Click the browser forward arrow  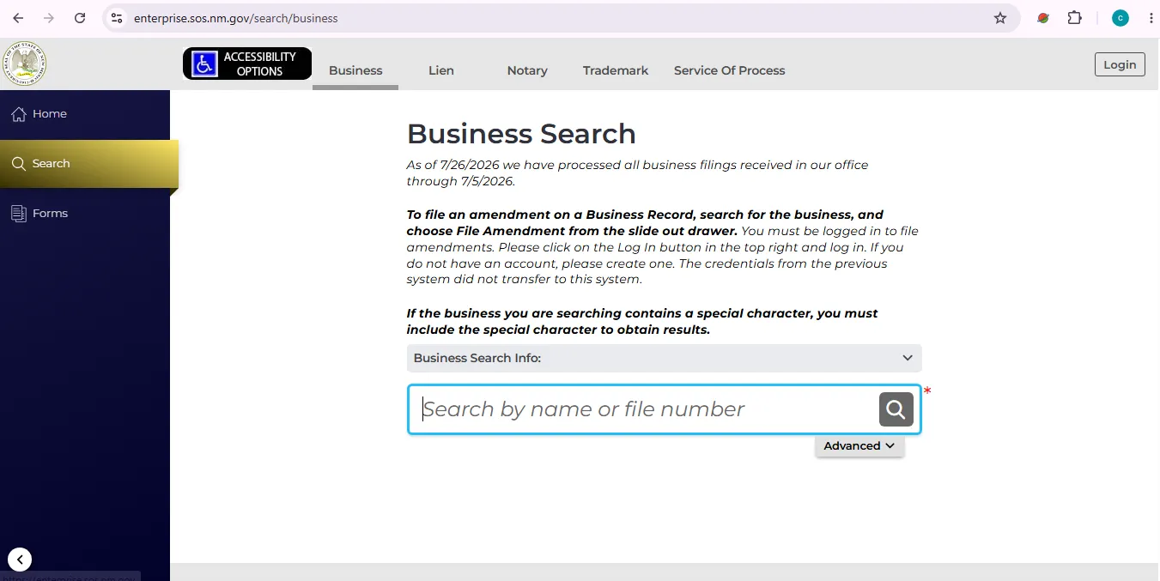[49, 18]
